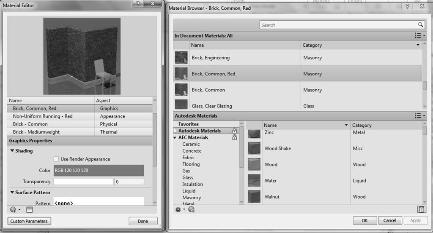Select the Graphics aspect row

(80, 108)
